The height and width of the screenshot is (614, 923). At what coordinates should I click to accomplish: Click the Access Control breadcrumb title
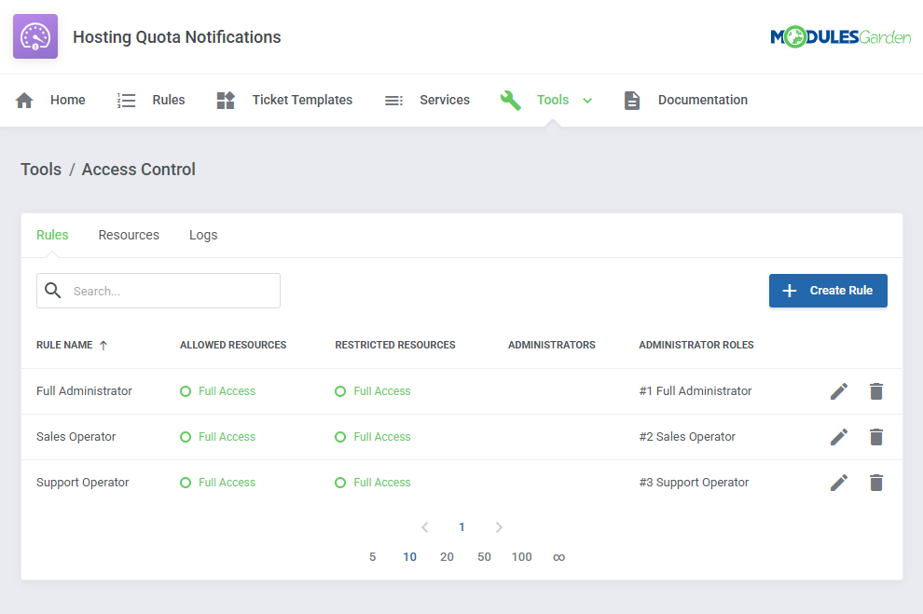[x=138, y=170]
